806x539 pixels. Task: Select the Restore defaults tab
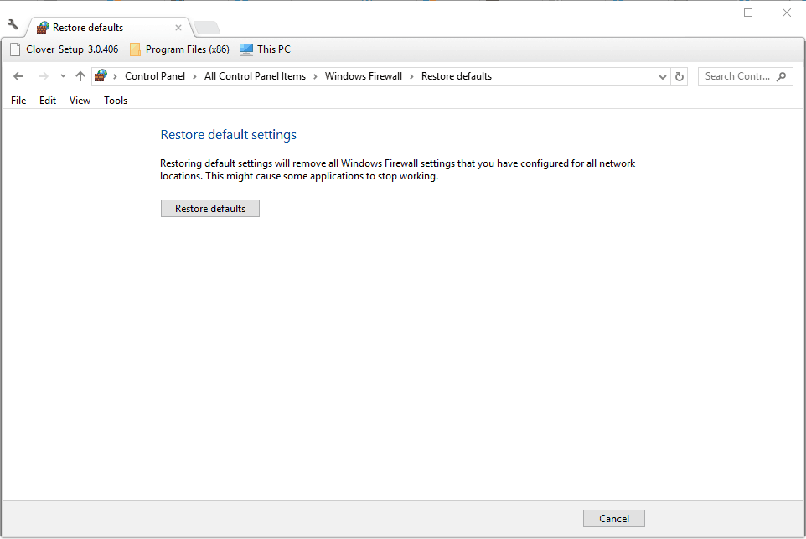point(109,28)
